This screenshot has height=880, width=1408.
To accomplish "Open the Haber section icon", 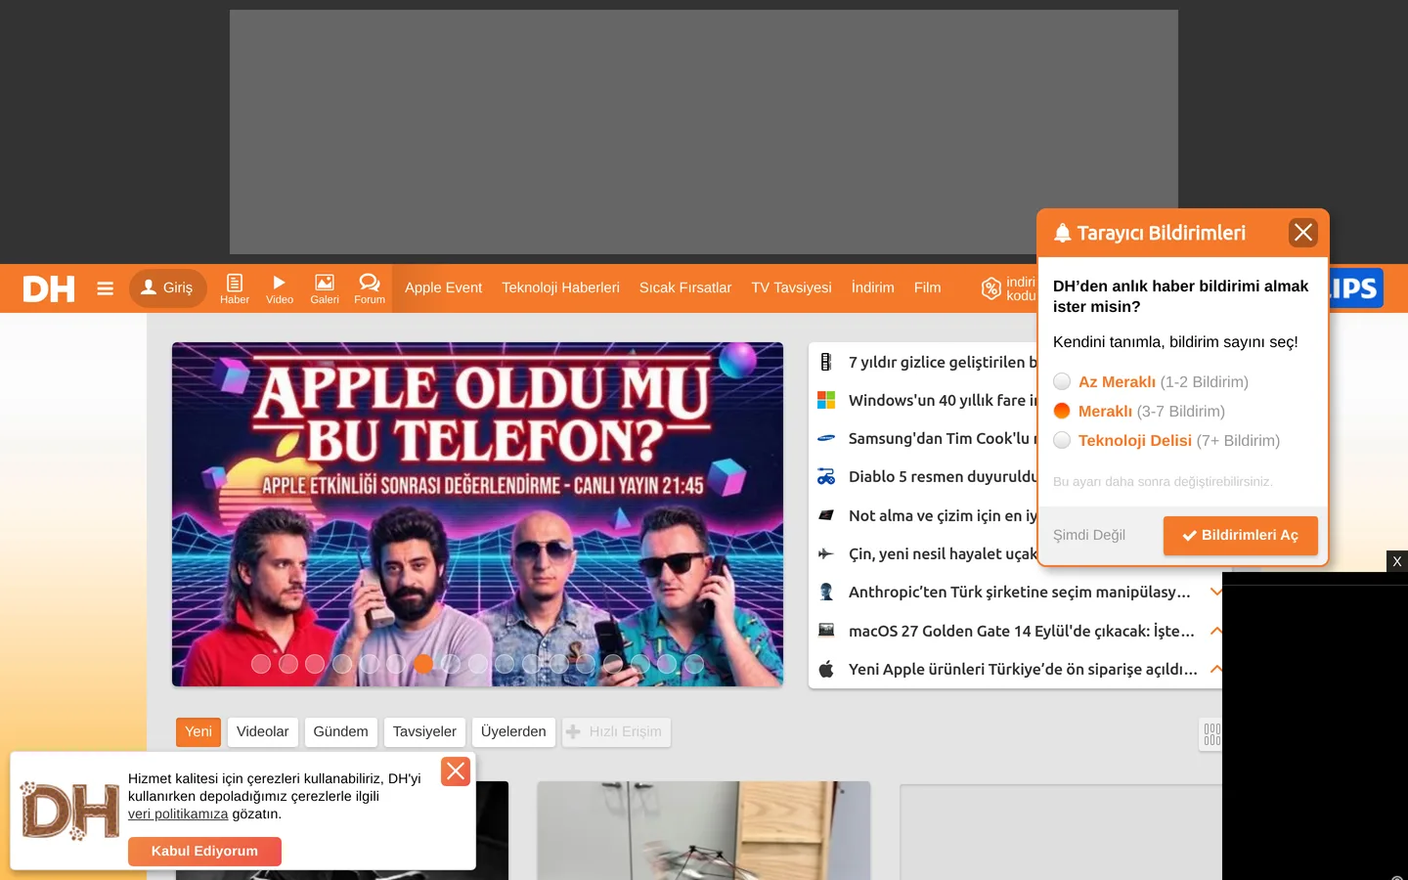I will click(235, 288).
